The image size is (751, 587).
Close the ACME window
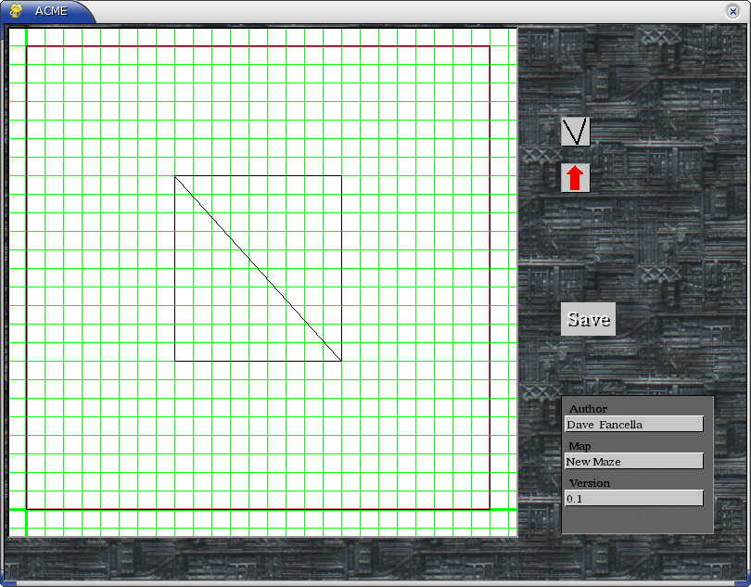pos(732,11)
